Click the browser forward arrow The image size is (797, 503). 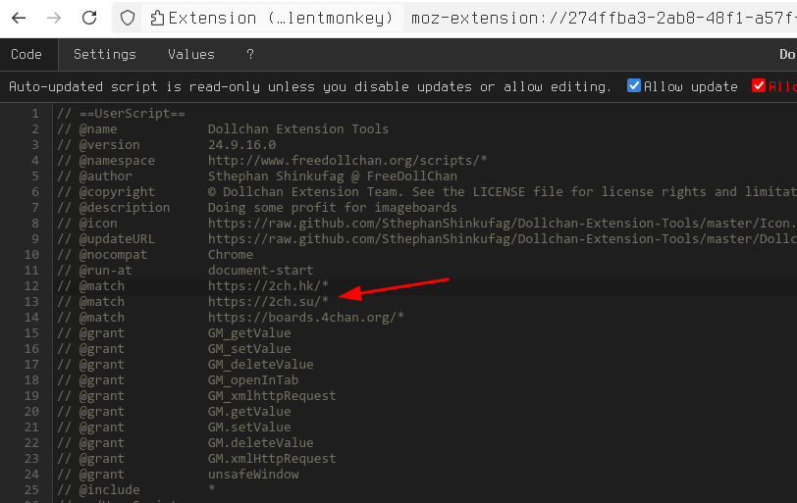click(54, 18)
